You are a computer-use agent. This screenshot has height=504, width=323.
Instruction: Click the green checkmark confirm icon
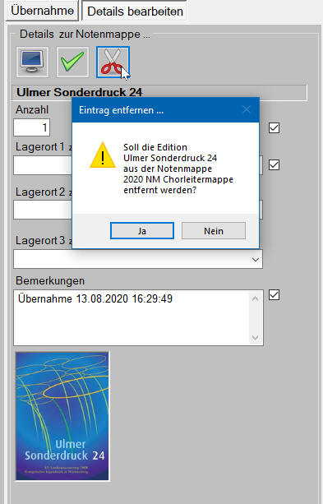point(72,62)
